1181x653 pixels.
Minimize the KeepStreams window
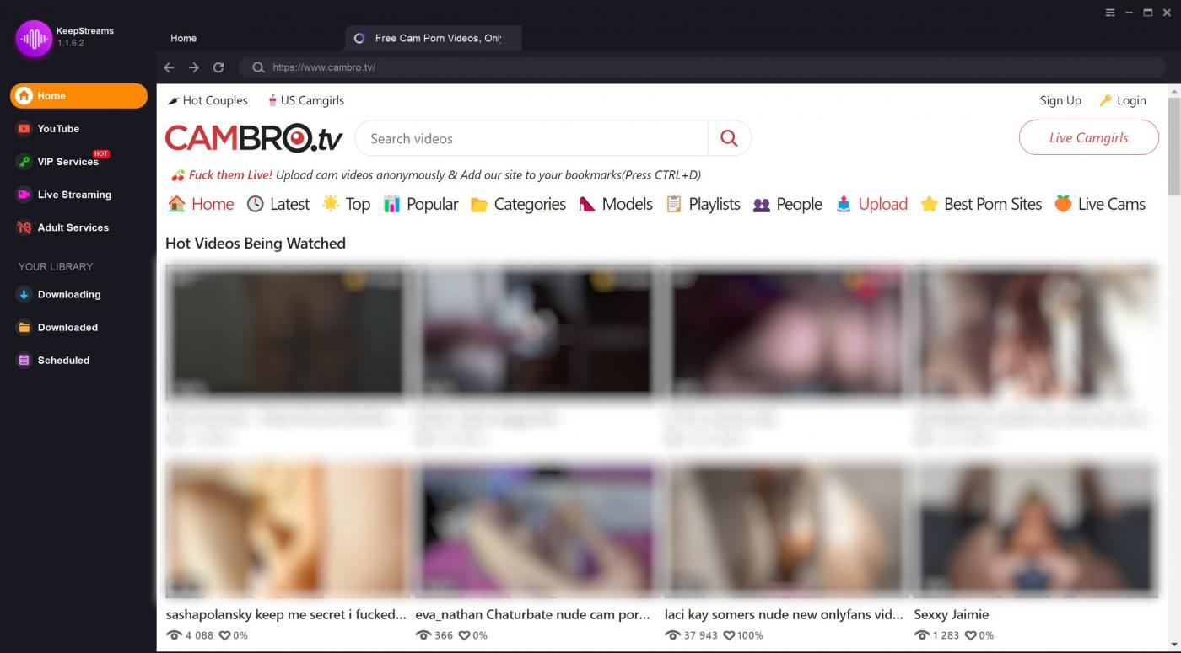tap(1129, 13)
